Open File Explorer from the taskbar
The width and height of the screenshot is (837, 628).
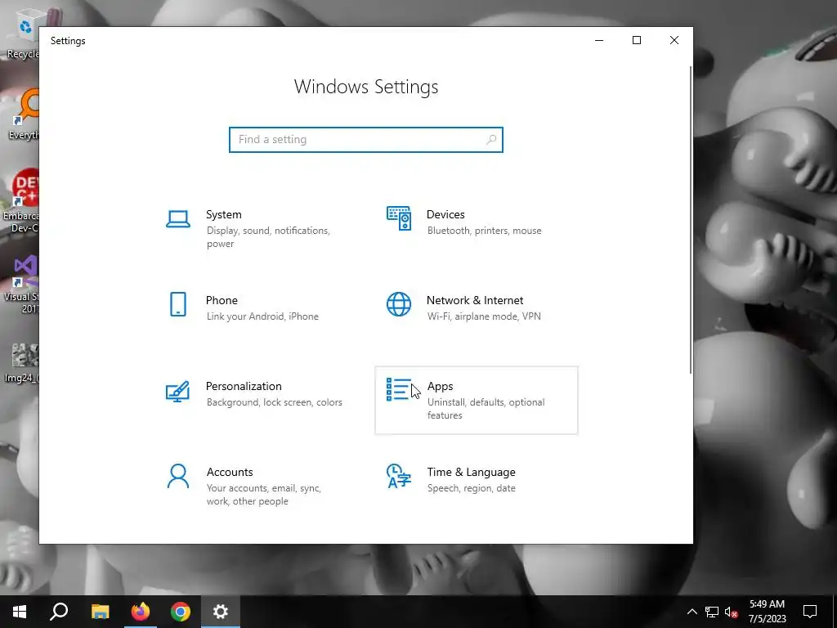click(x=100, y=612)
